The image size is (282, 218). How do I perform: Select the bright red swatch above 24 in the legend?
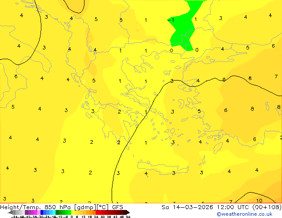pos(97,212)
